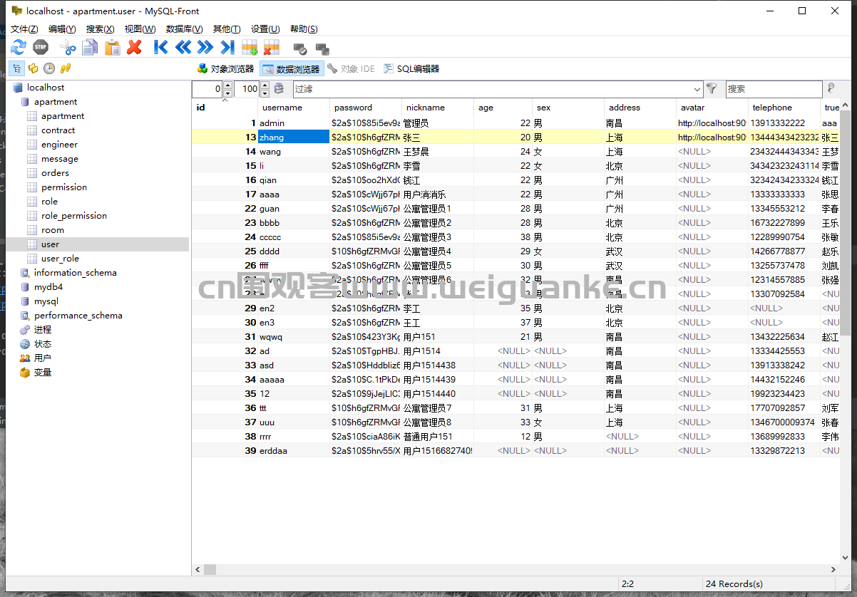Go to previous record double-arrow icon

coord(183,47)
